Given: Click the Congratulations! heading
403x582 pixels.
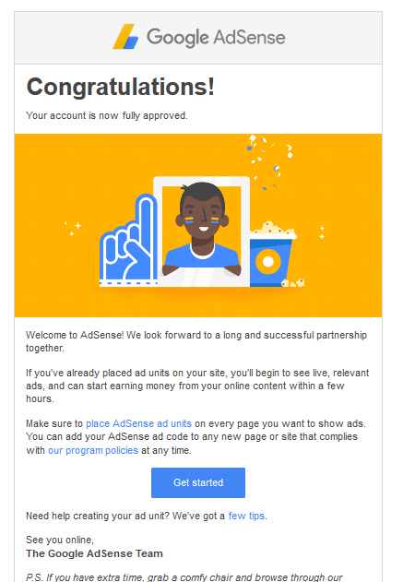Looking at the screenshot, I should pyautogui.click(x=121, y=87).
